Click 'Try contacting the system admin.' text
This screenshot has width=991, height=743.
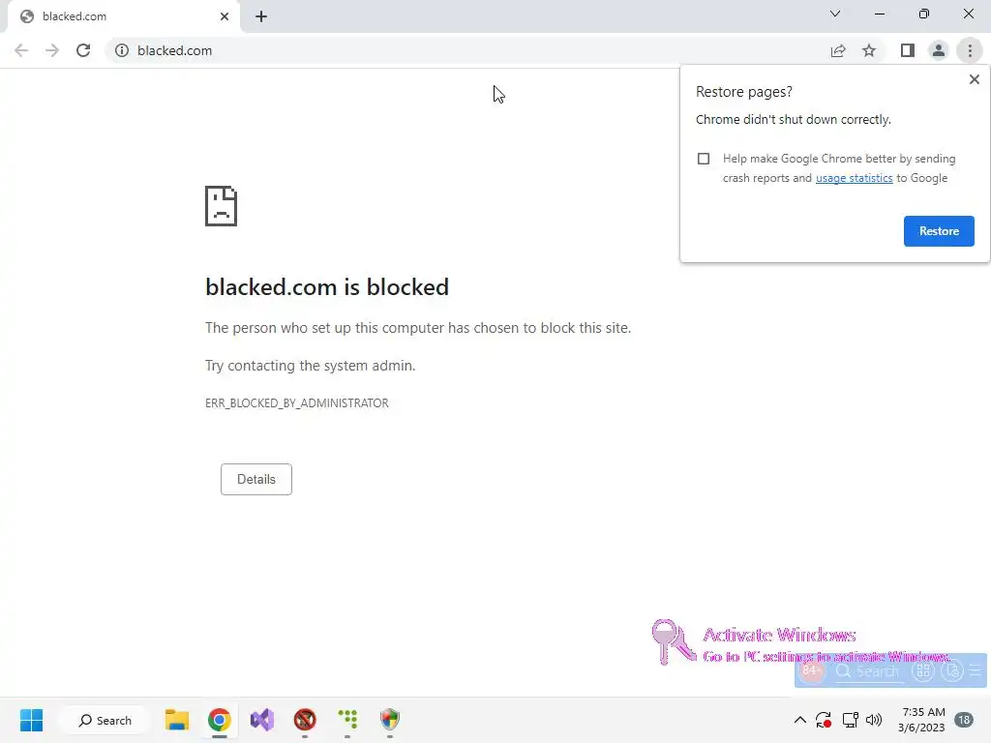click(310, 365)
